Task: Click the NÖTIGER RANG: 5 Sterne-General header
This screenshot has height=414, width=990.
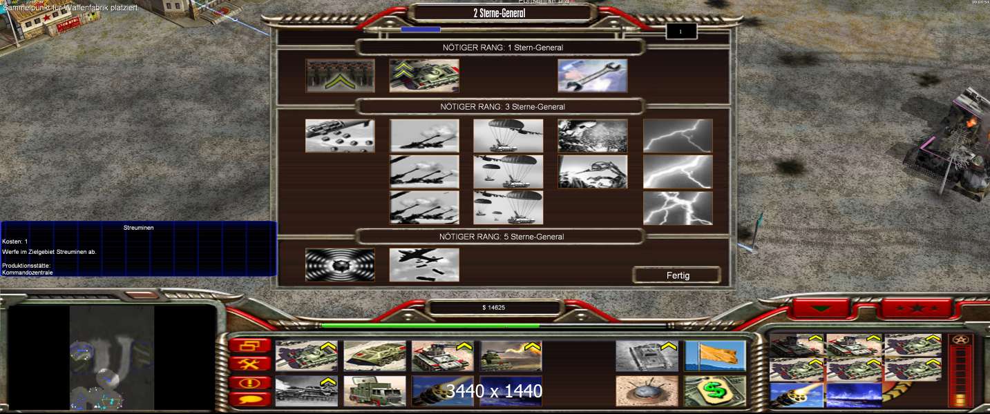Action: click(x=502, y=237)
